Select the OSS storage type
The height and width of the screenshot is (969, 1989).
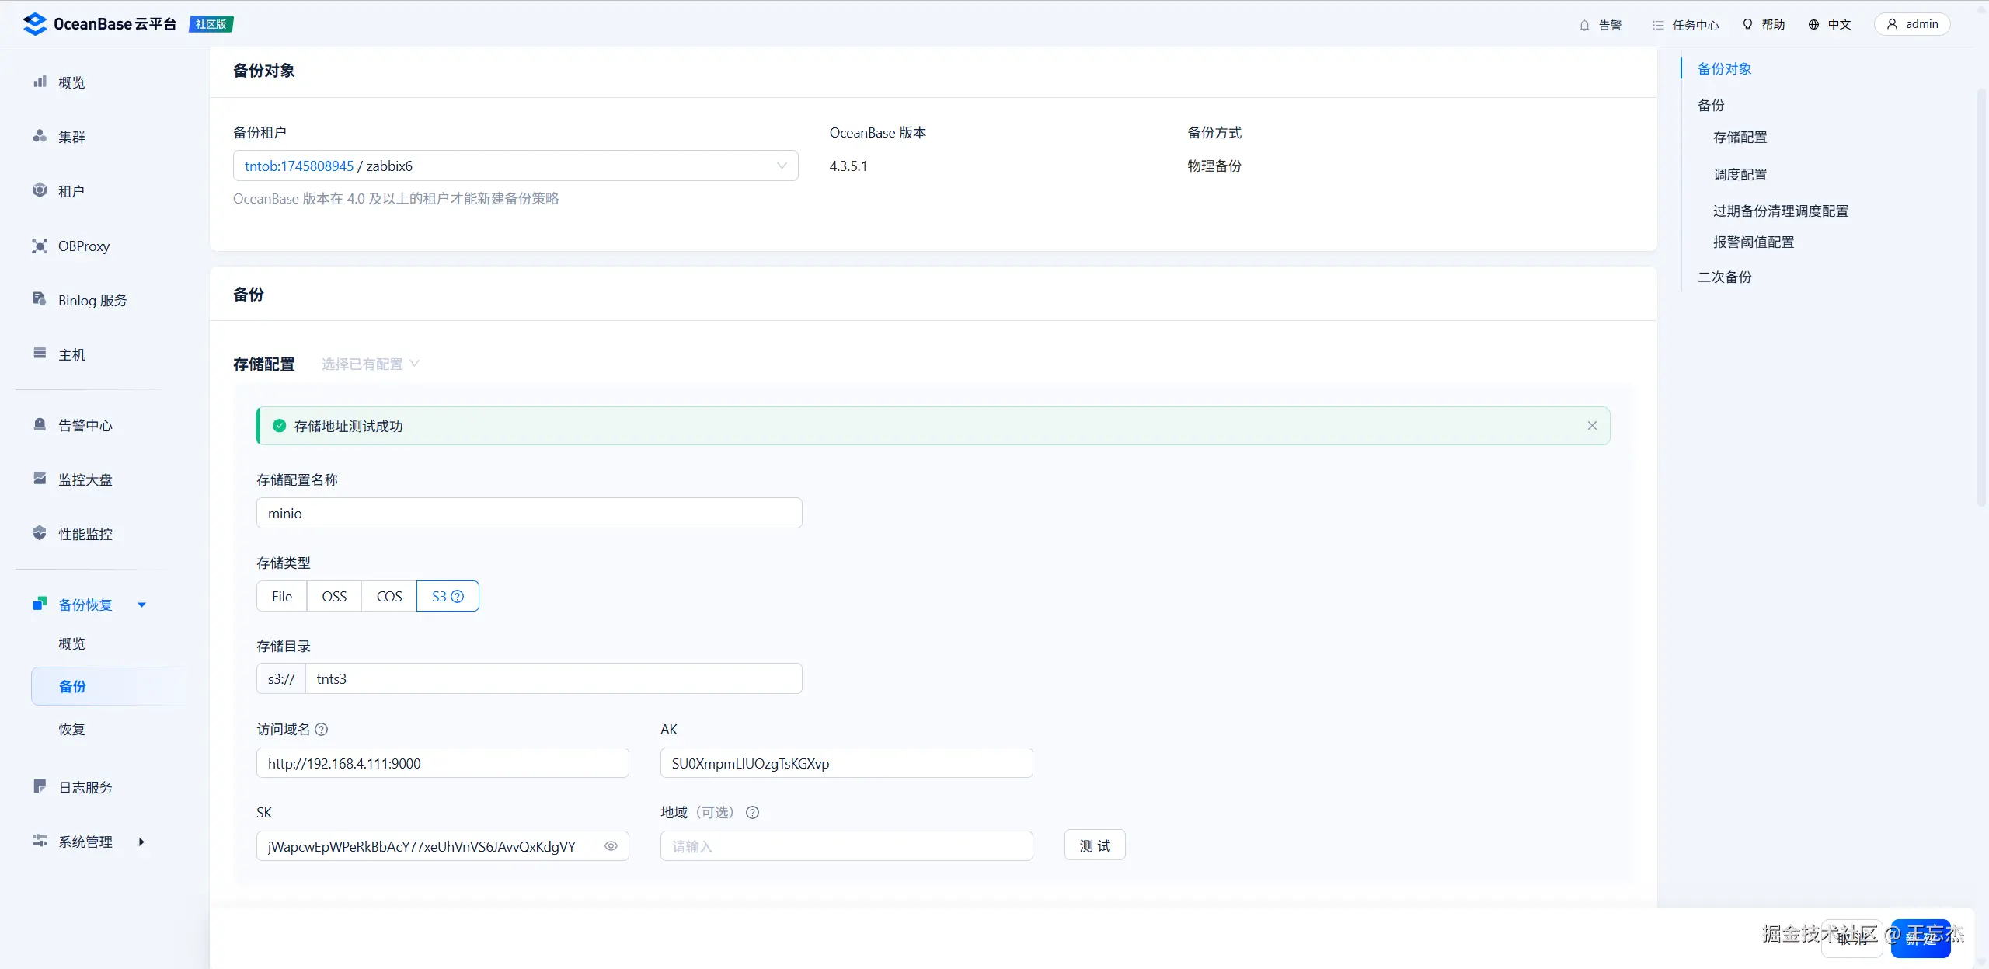pyautogui.click(x=334, y=596)
